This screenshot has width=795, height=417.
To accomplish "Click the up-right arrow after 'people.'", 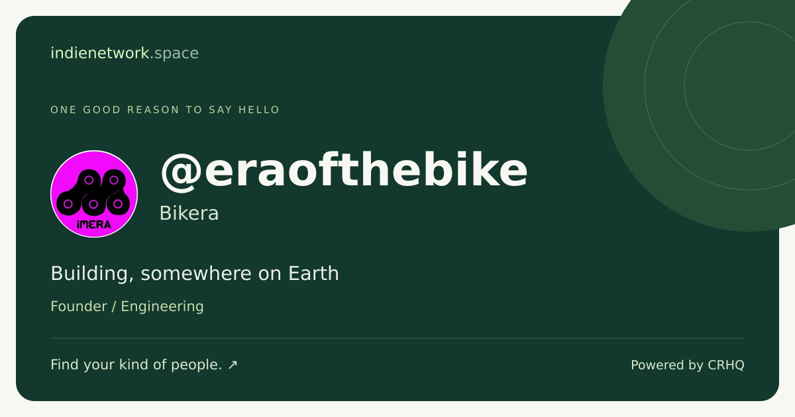I will 233,365.
